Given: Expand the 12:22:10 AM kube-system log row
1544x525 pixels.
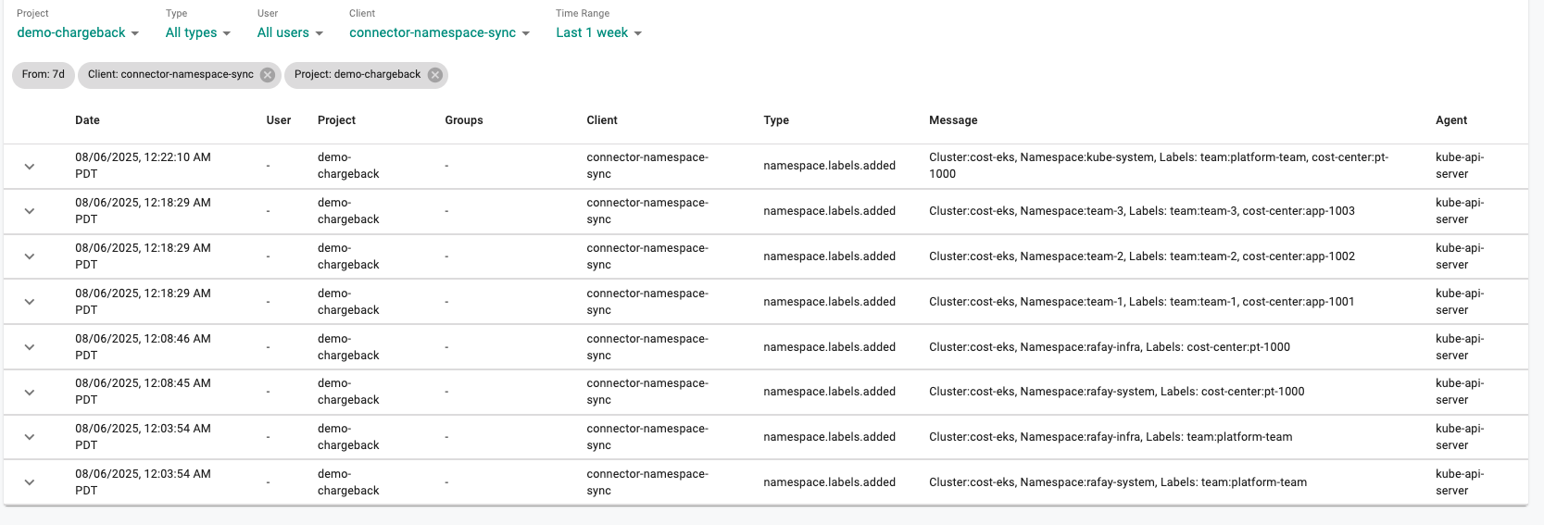Looking at the screenshot, I should point(30,167).
